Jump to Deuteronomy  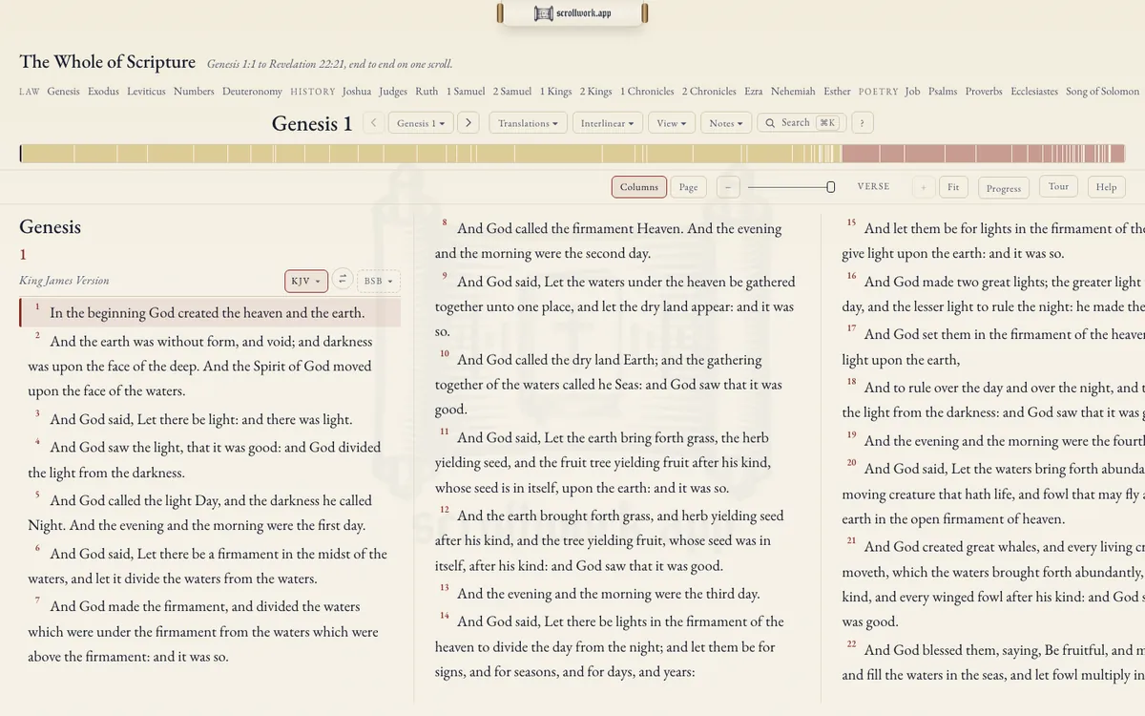pyautogui.click(x=252, y=92)
